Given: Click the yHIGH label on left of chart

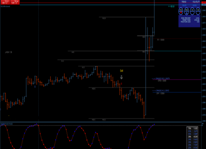Looking at the screenshot, I should 9,52.
